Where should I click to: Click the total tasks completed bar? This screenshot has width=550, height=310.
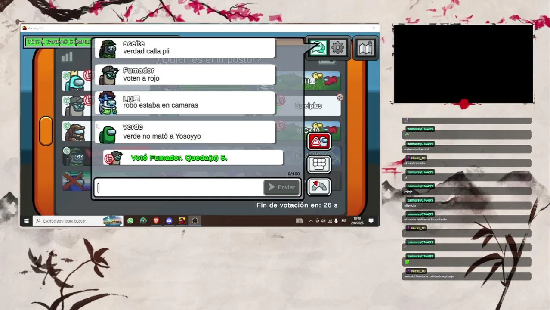58,42
